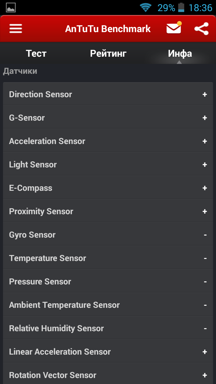Tap the AnTuTu Benchmark title
This screenshot has width=216, height=384.
coord(108,29)
